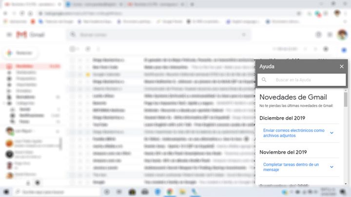Open the Windows Start button
Viewport: 351px width, 197px height.
click(6, 192)
